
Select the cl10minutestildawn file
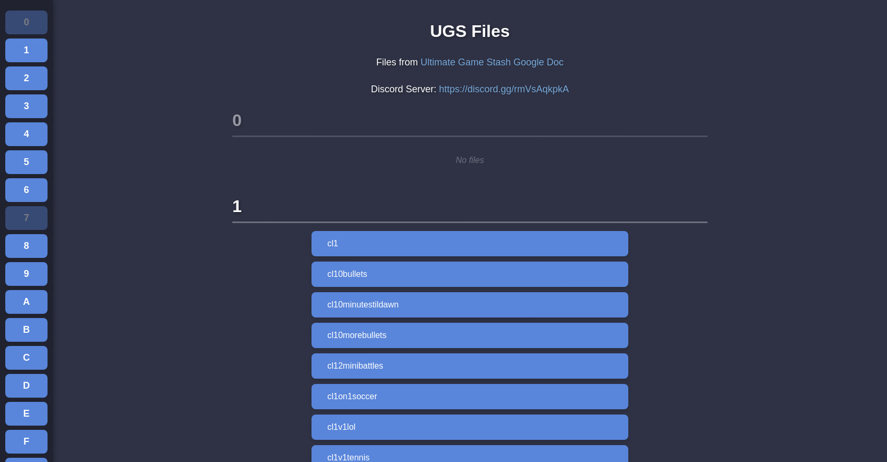[x=469, y=305]
